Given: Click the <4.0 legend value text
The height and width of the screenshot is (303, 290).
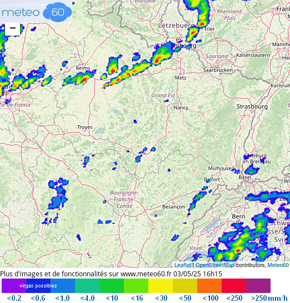Looking at the screenshot, I should [x=87, y=298].
